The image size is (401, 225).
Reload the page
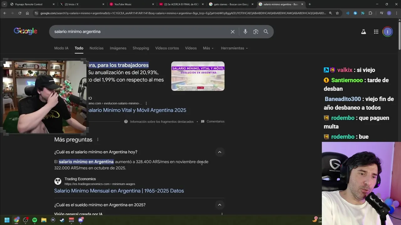(x=20, y=13)
